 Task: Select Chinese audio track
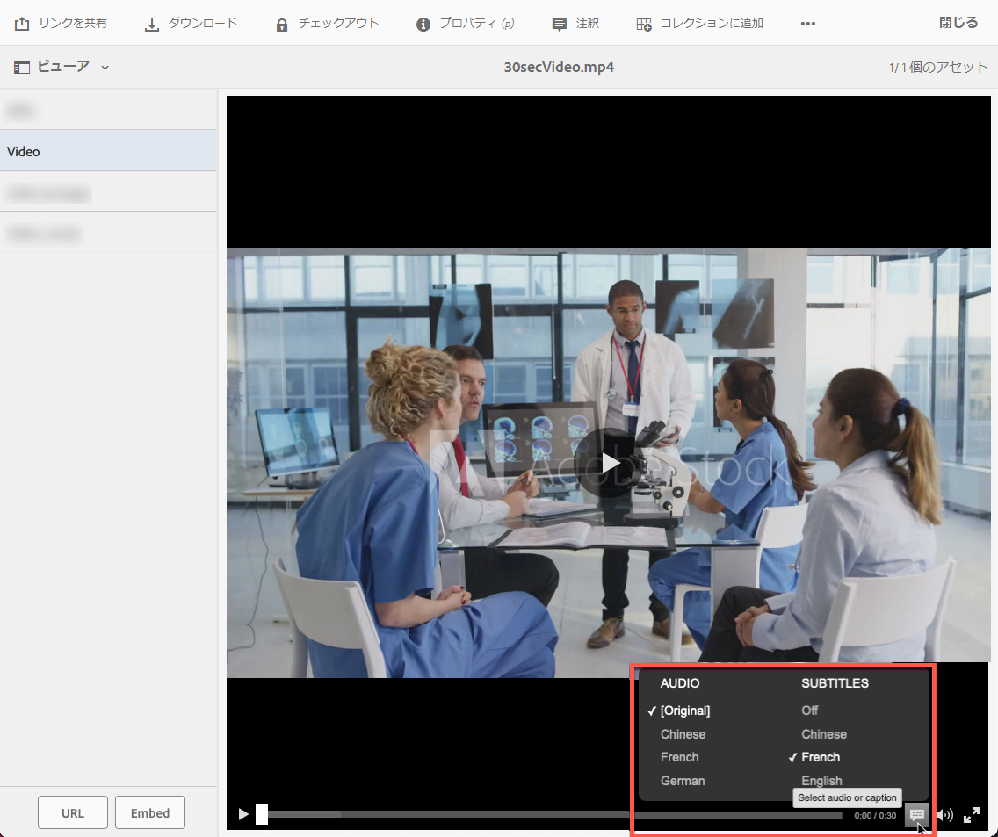pyautogui.click(x=683, y=734)
